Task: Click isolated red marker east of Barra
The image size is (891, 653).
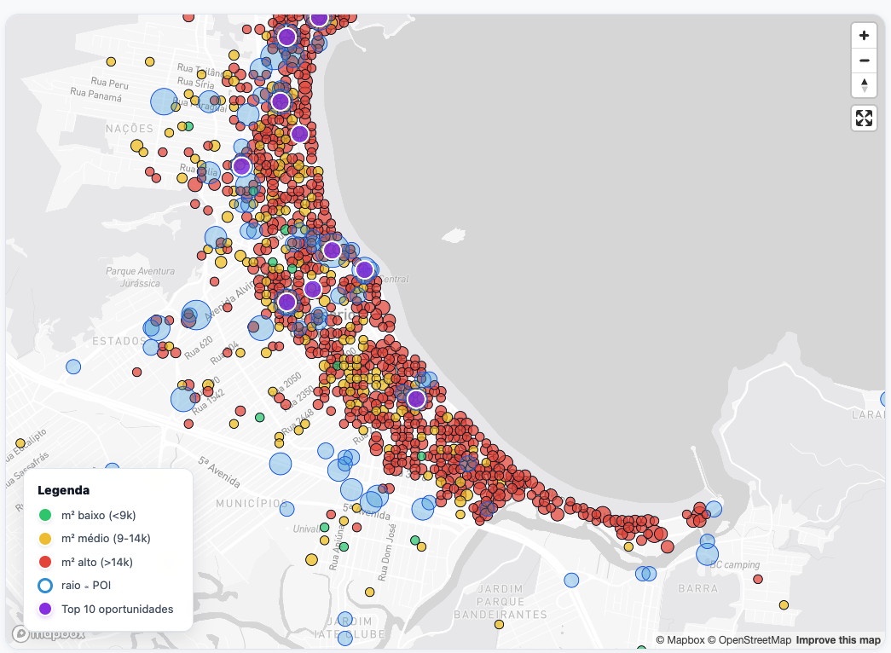Action: click(757, 580)
